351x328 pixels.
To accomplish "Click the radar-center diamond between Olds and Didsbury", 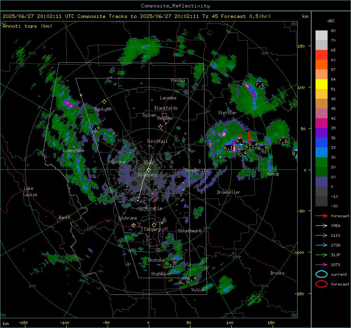I will [x=149, y=170].
